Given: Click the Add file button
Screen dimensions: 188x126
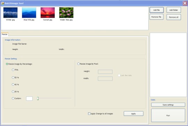Looking at the screenshot, I should click(156, 10).
